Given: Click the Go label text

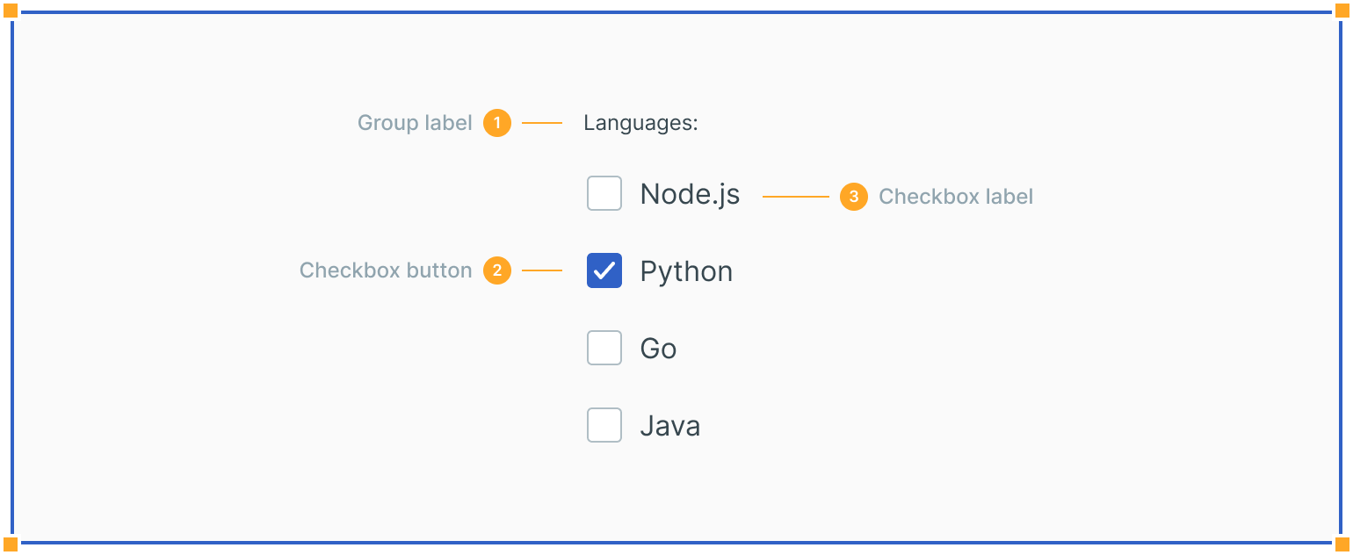Looking at the screenshot, I should (658, 349).
